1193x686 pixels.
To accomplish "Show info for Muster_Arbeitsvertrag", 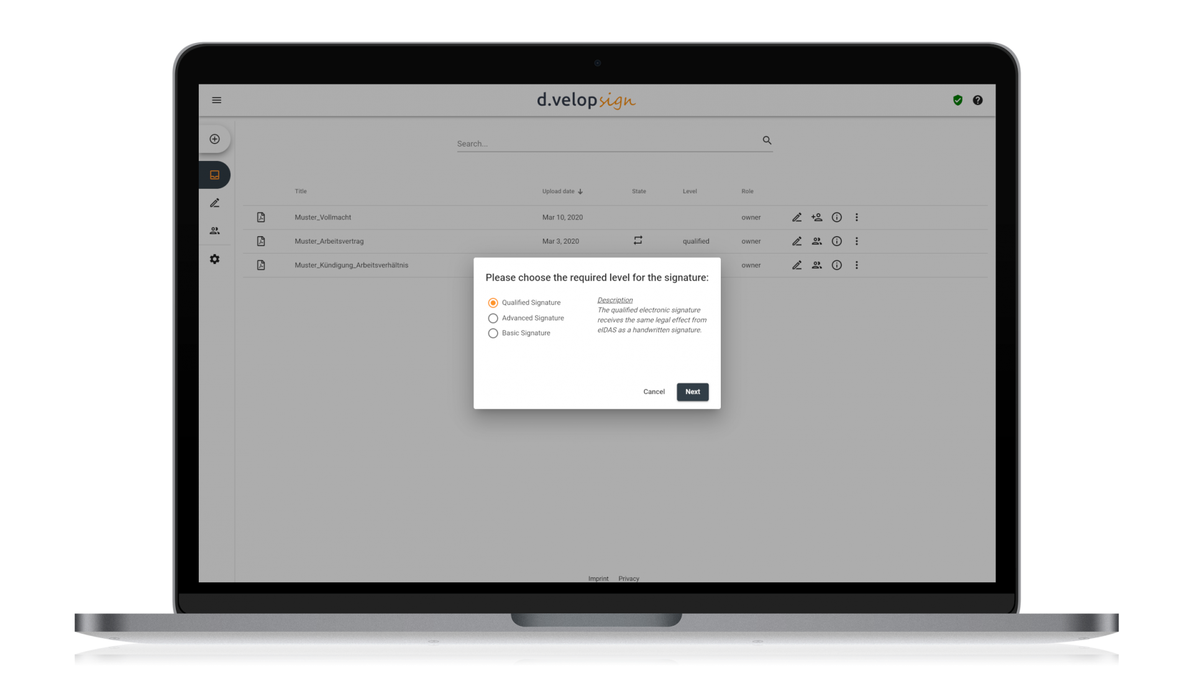I will tap(837, 241).
